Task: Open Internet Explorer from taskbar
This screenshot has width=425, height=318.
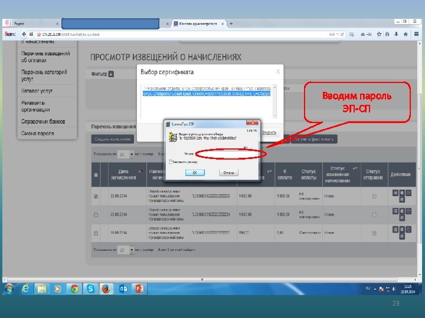Action: click(25, 289)
